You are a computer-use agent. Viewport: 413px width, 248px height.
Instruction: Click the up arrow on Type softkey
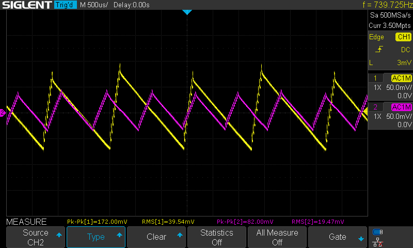point(119,235)
